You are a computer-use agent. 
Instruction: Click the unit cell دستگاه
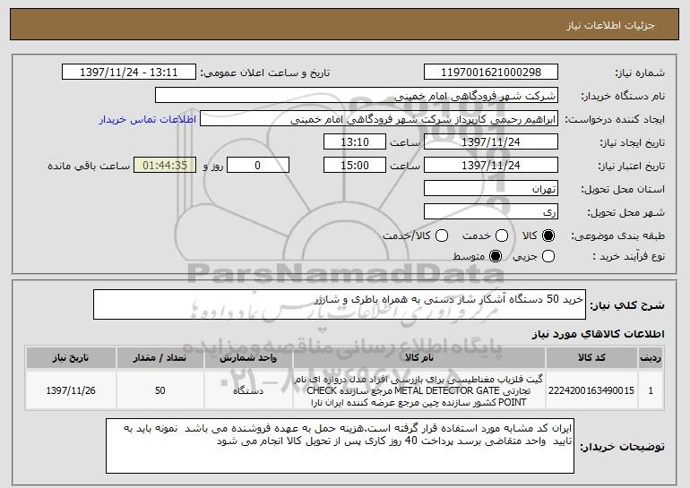point(248,390)
